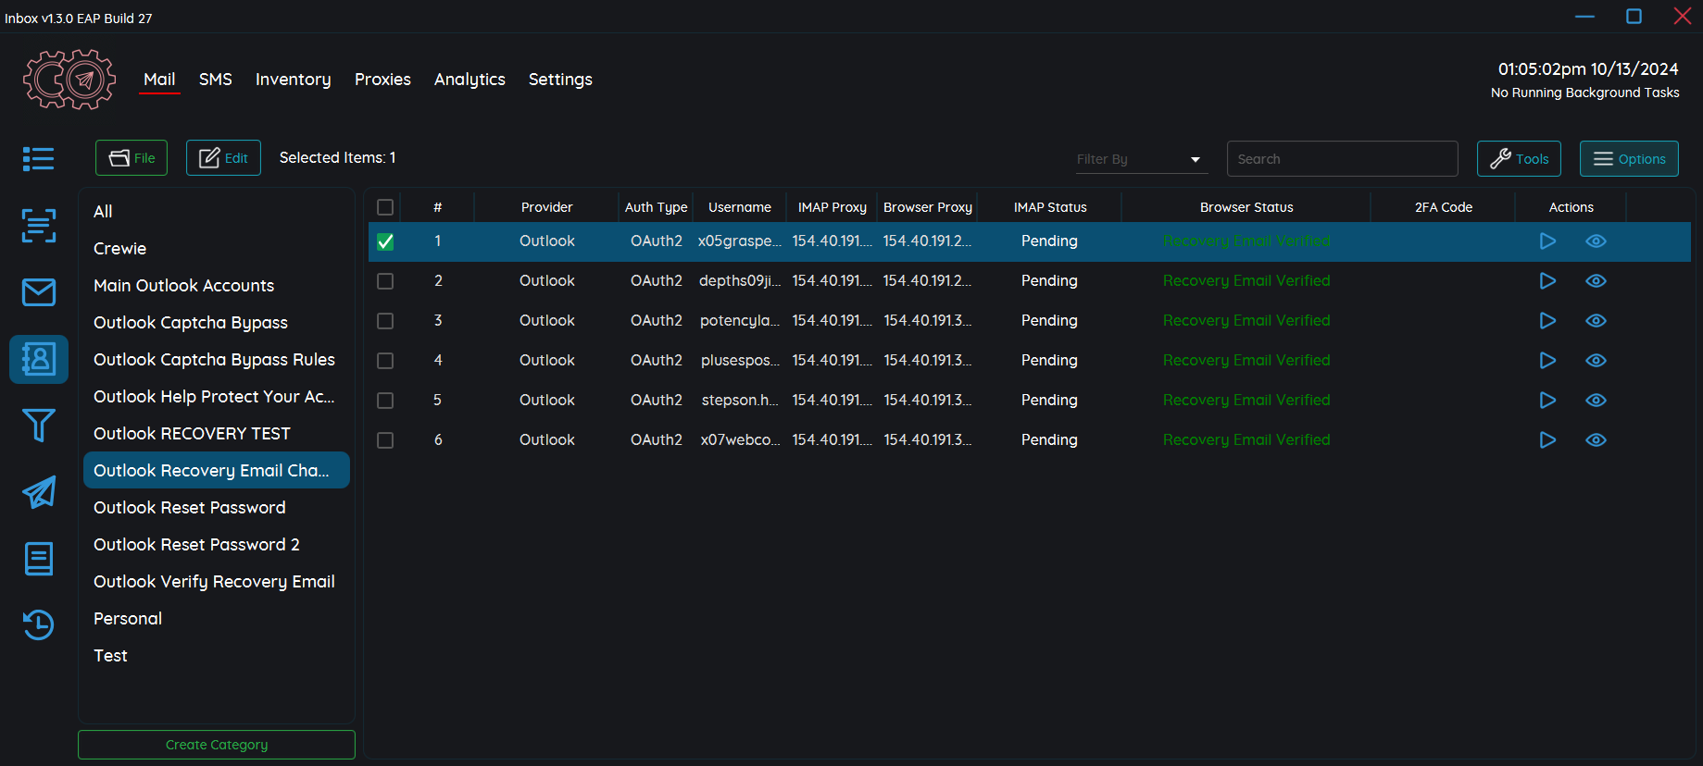1703x766 pixels.
Task: Sort by the Provider column header
Action: [x=546, y=207]
